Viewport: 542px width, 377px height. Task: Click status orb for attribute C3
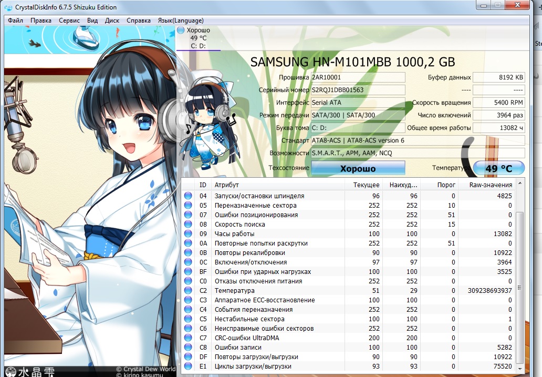coord(188,300)
